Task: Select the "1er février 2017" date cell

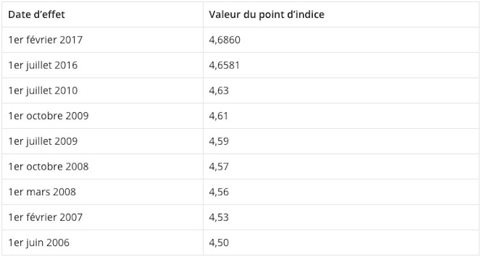Action: click(45, 40)
